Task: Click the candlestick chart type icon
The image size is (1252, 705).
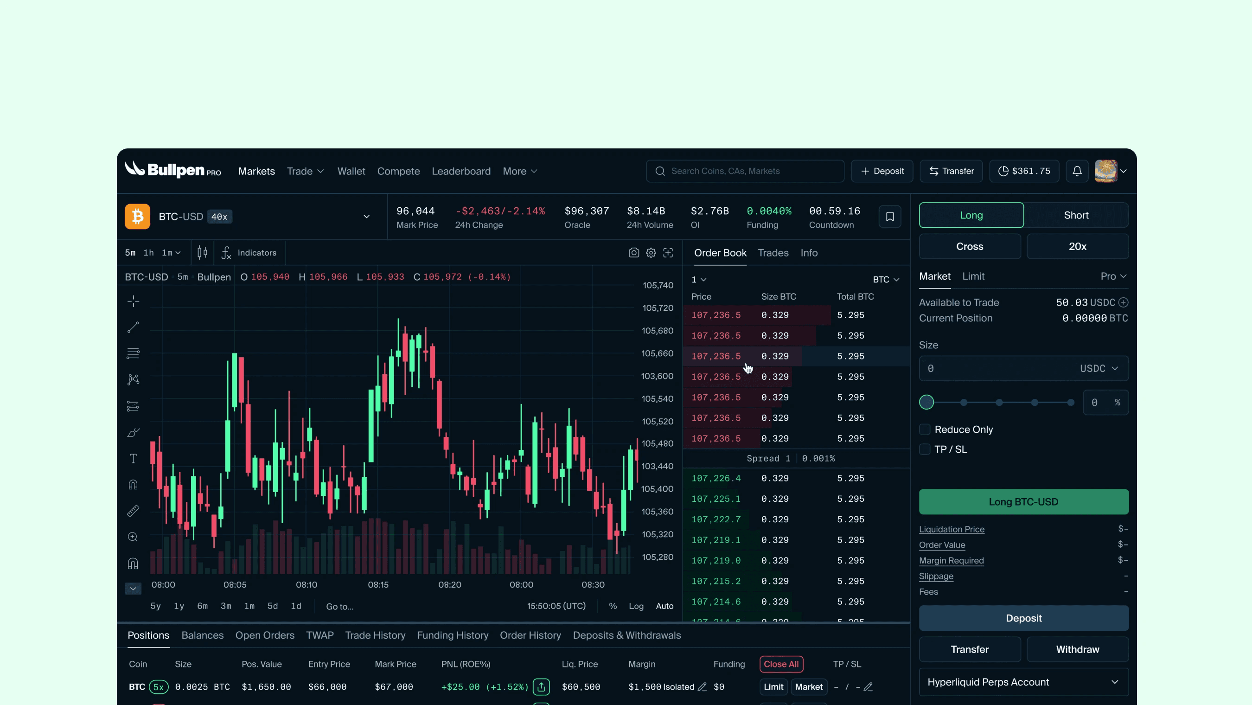Action: click(x=202, y=253)
